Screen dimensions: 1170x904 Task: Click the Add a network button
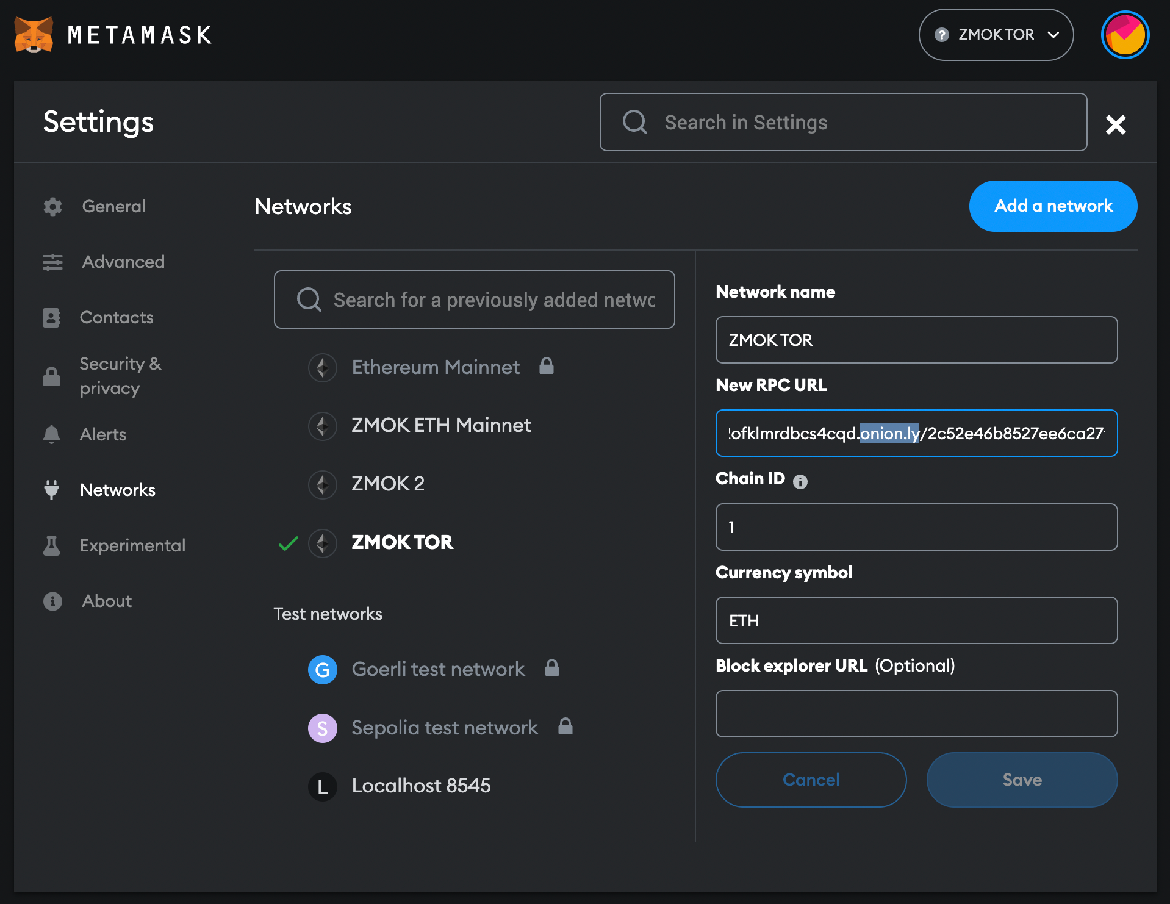pos(1053,206)
